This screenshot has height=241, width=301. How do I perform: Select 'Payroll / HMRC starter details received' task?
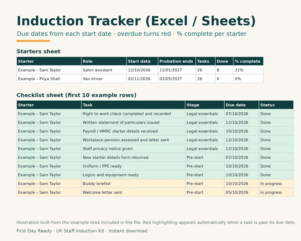(x=133, y=131)
